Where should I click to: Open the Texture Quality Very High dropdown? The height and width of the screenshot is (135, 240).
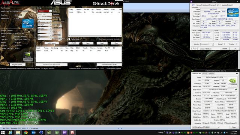pyautogui.click(x=45, y=25)
